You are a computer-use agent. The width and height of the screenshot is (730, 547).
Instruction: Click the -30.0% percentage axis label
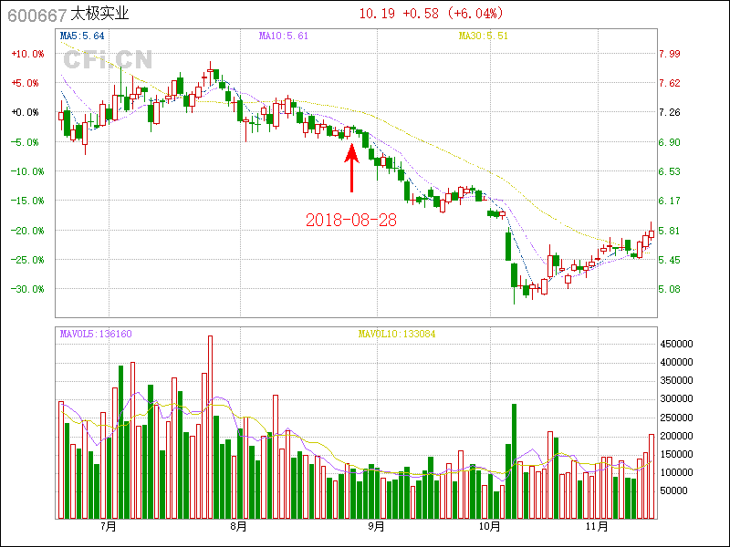point(26,289)
